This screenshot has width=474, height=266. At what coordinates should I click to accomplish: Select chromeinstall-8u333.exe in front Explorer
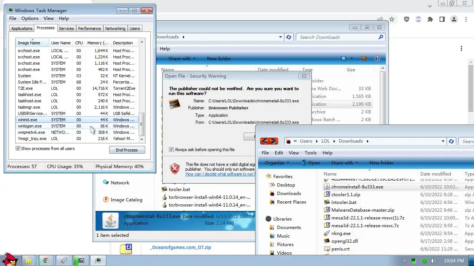[357, 187]
